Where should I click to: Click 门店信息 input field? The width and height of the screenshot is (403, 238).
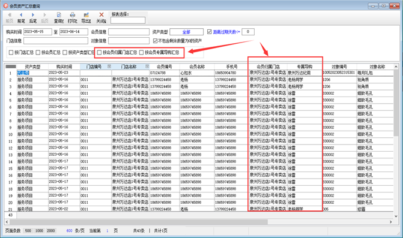56,41
